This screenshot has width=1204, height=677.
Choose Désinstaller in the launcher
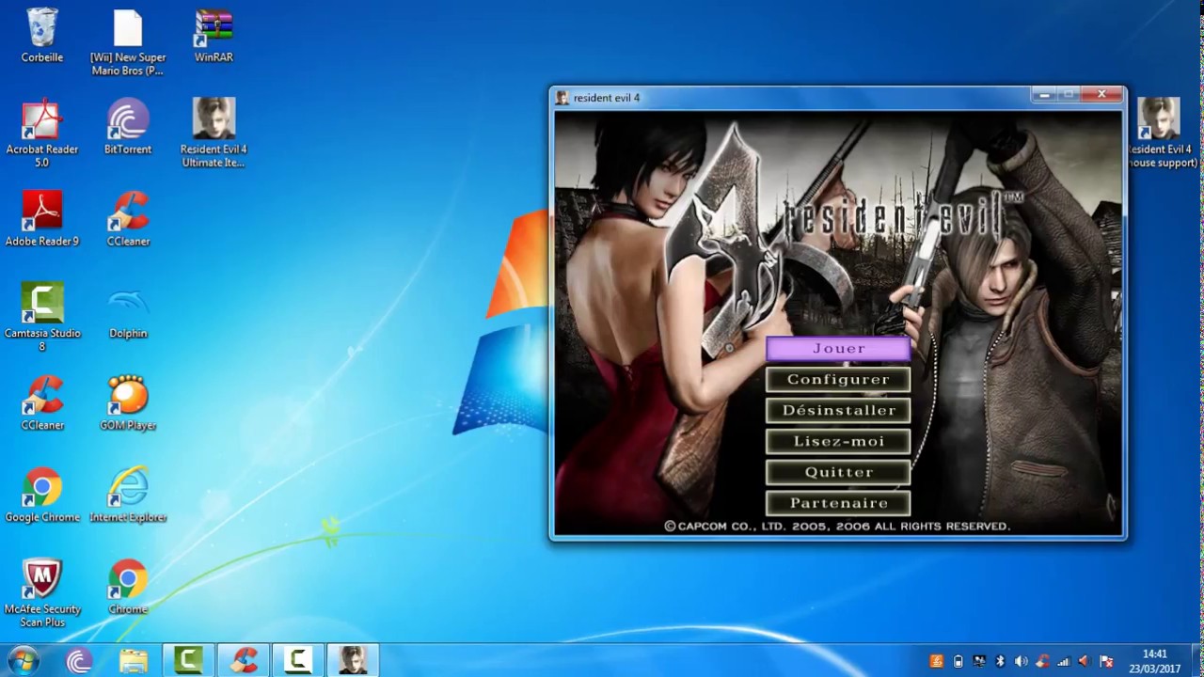tap(838, 411)
